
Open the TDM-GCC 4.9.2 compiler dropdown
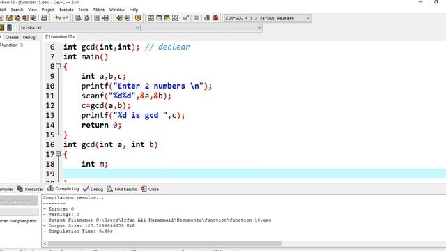coord(268,18)
